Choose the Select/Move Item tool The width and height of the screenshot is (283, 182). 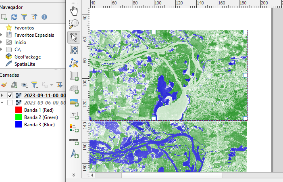click(x=74, y=37)
